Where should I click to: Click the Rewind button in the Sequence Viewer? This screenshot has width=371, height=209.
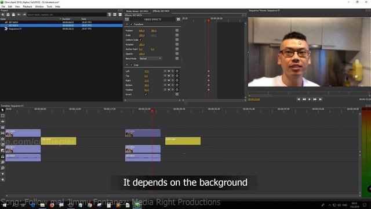pyautogui.click(x=304, y=99)
